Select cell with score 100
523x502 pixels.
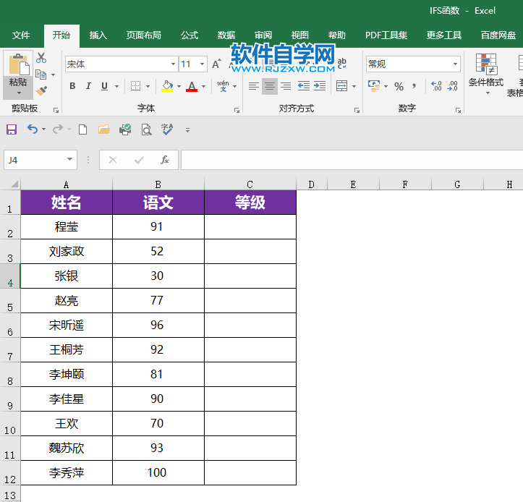tap(158, 472)
